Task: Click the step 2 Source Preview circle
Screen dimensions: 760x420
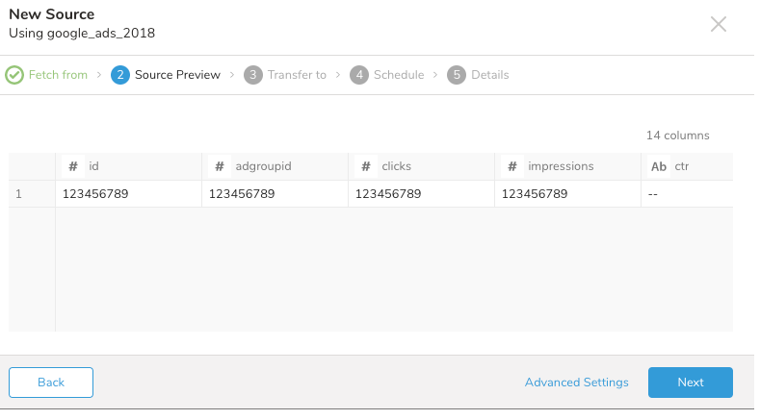Action: pyautogui.click(x=120, y=75)
